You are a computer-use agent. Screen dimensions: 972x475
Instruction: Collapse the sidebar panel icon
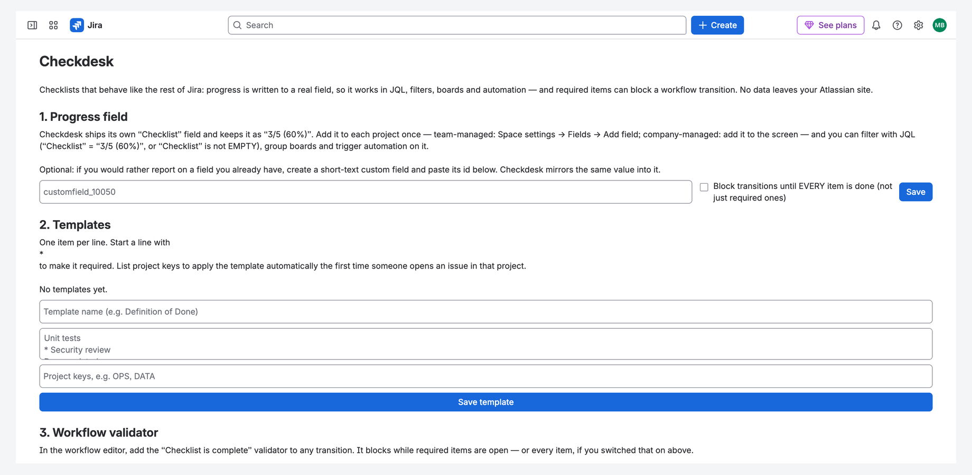click(x=32, y=25)
